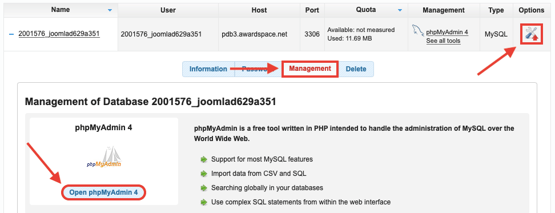This screenshot has width=555, height=213.
Task: Click the Use complex SQL statements line
Action: click(301, 202)
